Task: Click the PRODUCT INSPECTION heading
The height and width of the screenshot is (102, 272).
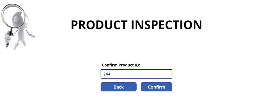Action: (x=136, y=25)
